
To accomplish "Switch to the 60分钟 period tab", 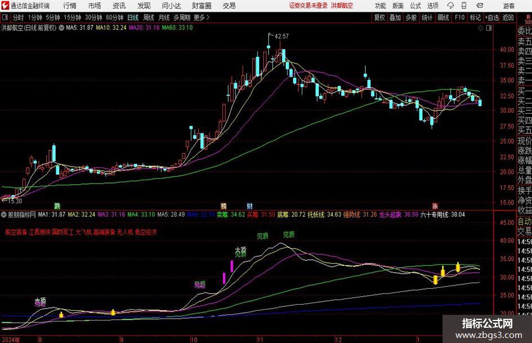I will (x=114, y=17).
